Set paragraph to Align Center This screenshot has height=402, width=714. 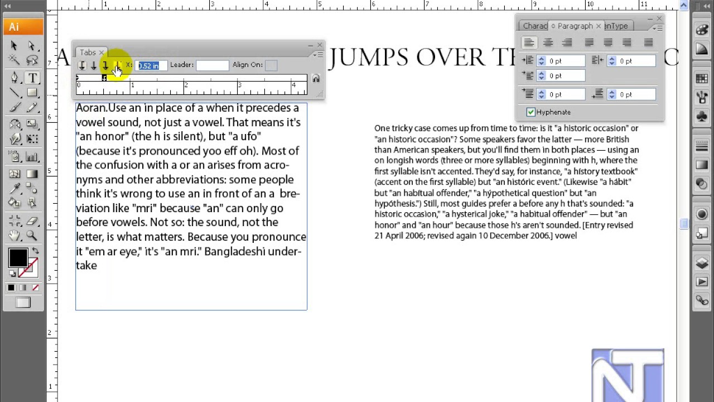point(548,42)
